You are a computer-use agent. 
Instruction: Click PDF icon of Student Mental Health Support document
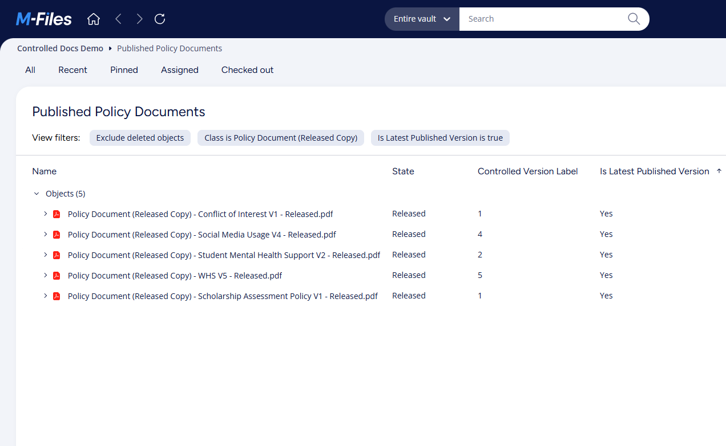[57, 255]
